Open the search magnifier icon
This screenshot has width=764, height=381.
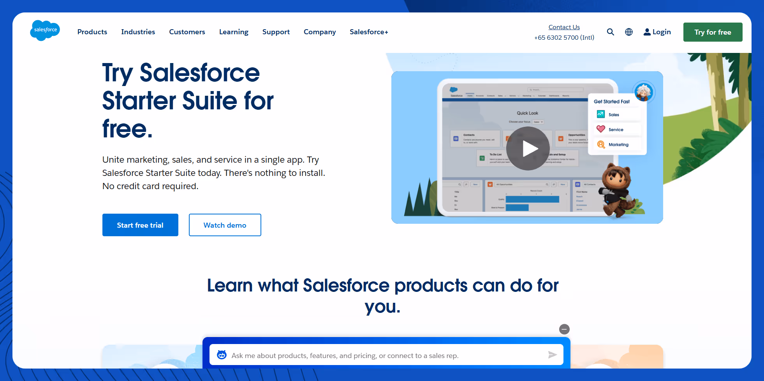point(611,32)
